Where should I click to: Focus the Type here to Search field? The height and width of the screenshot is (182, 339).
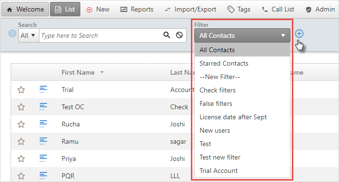[100, 35]
